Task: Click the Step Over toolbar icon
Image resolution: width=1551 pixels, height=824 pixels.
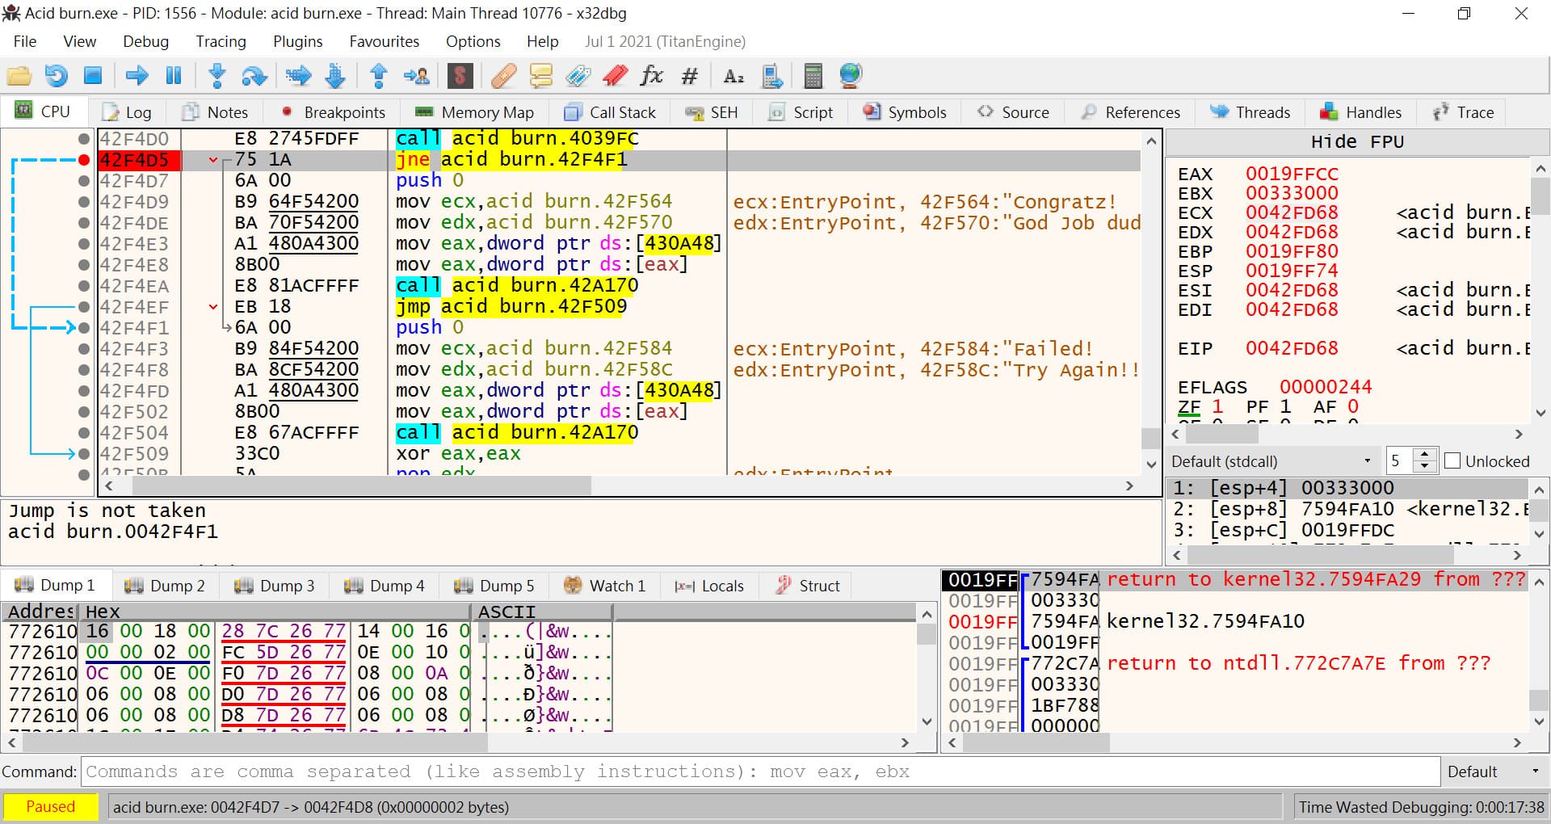Action: (254, 76)
